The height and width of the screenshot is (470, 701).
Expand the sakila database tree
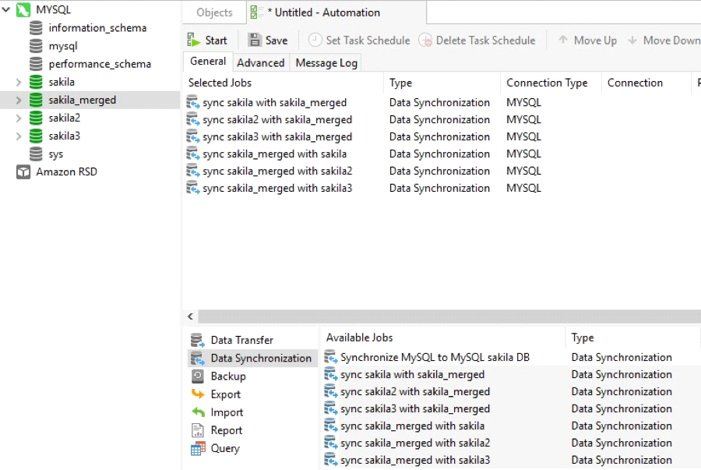(x=18, y=82)
